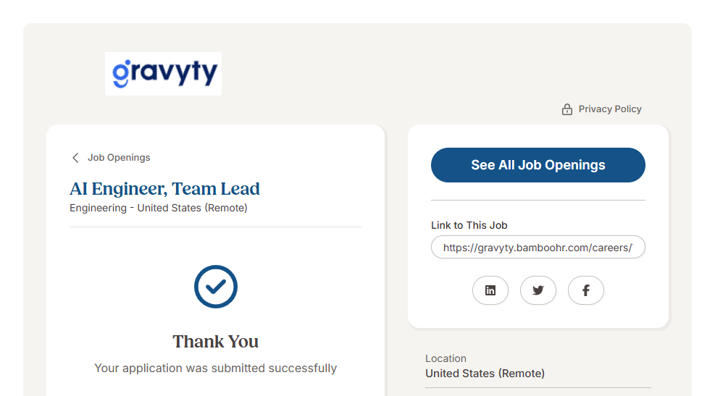Click the lock icon beside Privacy Policy
The image size is (715, 396).
click(x=567, y=109)
